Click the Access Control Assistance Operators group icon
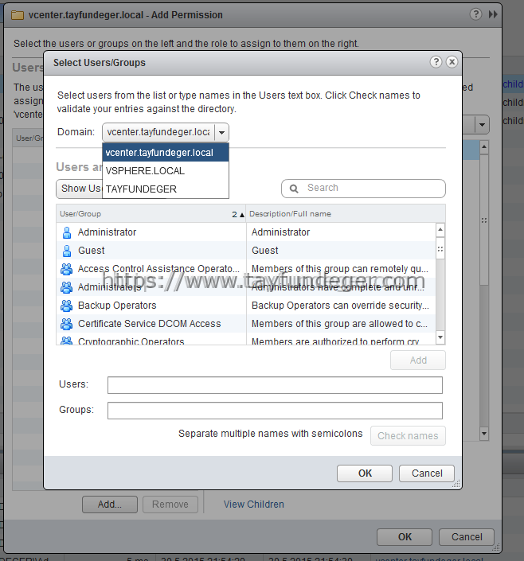Screen dimensions: 524x561 66,269
